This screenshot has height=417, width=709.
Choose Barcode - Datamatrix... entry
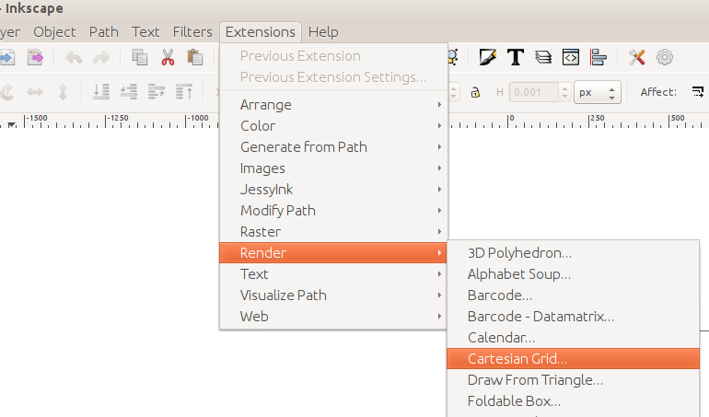click(573, 317)
